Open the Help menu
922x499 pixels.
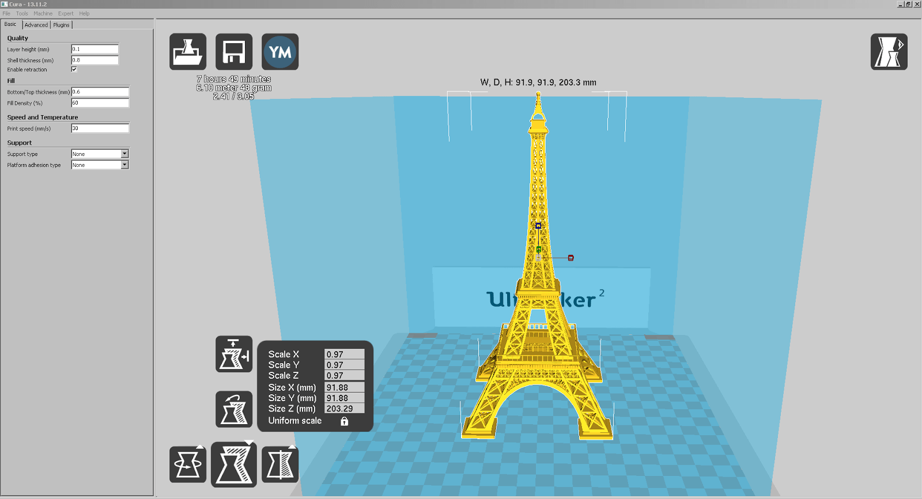(84, 13)
